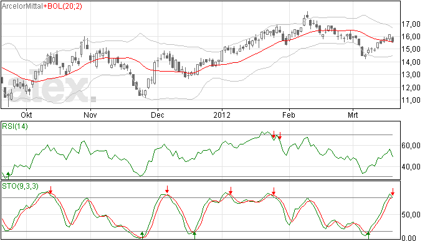Select the +BOL(20;2) indicator label
Screen dimensions: 430x241
62,6
